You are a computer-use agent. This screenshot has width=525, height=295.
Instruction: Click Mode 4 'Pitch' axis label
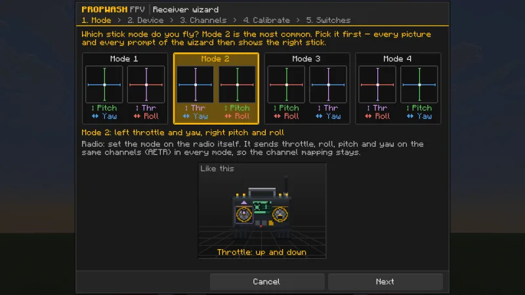(x=419, y=108)
